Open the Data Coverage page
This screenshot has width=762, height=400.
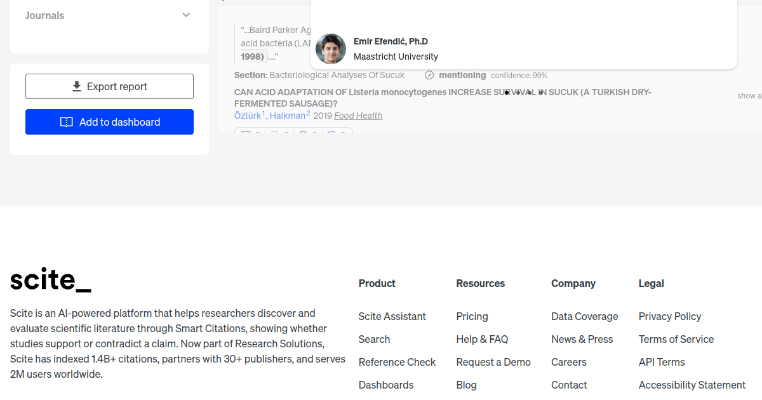pos(584,316)
